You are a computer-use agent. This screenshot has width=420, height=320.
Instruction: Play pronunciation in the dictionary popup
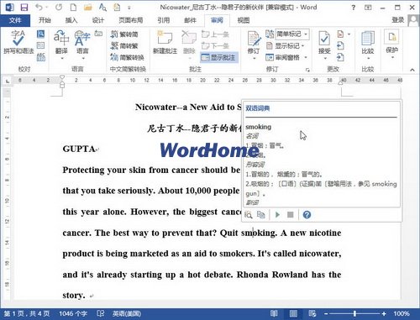tap(277, 215)
